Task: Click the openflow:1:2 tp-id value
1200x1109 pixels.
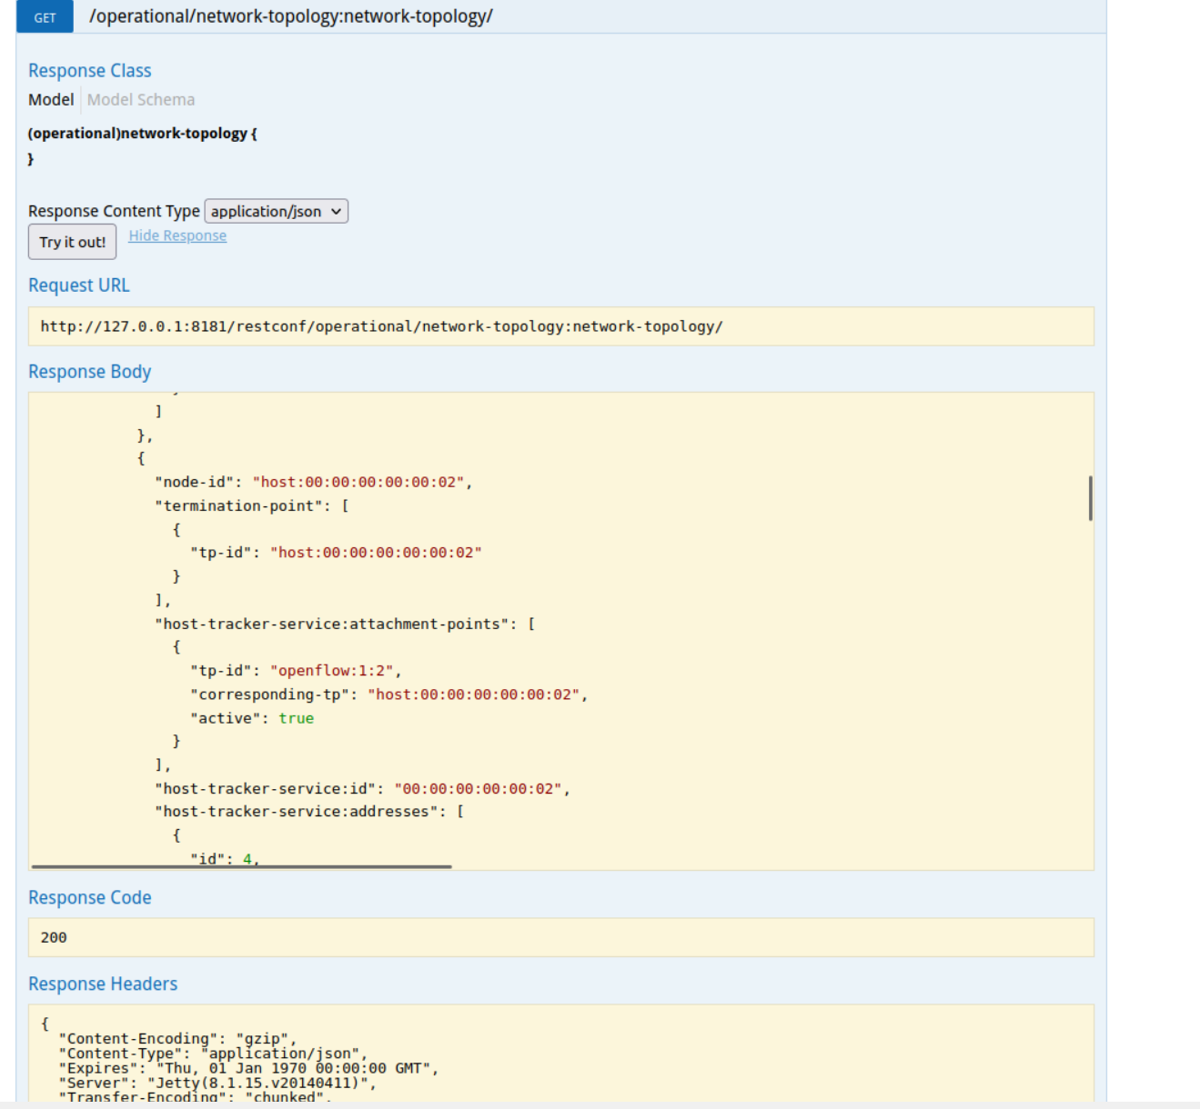Action: click(x=335, y=671)
